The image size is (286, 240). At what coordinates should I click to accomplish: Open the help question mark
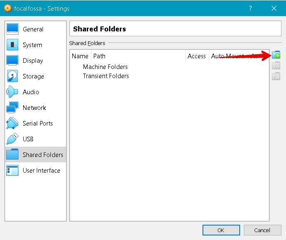point(251,8)
